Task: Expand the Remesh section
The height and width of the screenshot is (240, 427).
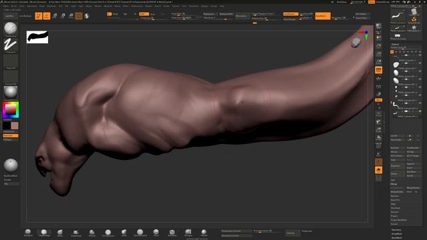Action: point(394,212)
